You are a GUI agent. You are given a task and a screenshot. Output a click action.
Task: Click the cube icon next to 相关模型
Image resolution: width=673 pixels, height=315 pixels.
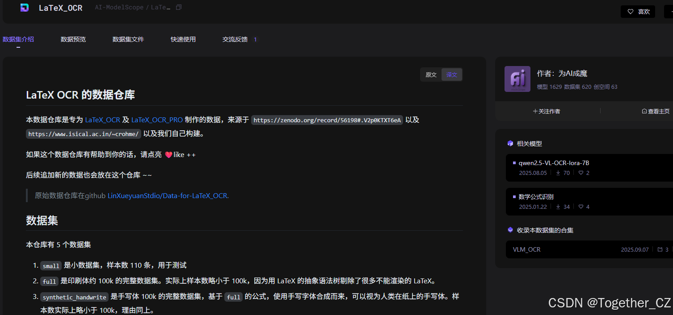(x=510, y=143)
